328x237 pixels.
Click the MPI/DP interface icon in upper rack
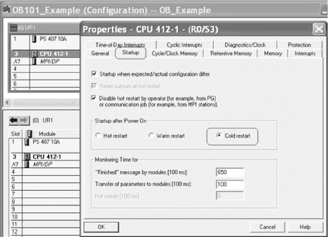(x=34, y=61)
